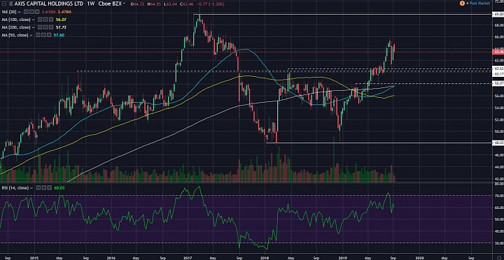The height and width of the screenshot is (260, 504).
Task: Click the 2018 label on time axis
Action: click(265, 257)
